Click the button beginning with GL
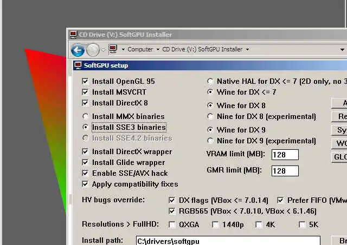This screenshot has width=347, height=245. [x=339, y=157]
